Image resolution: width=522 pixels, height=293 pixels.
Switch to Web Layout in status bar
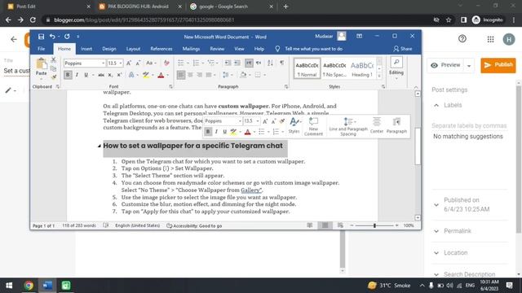pos(340,225)
